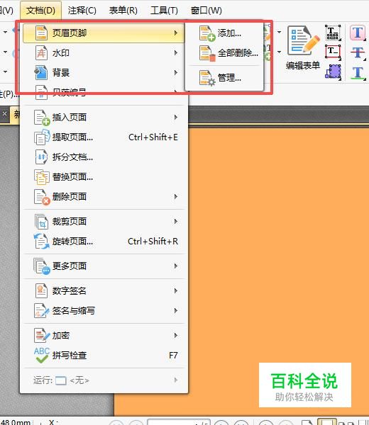Click the 加密 encrypt icon
369x425 pixels.
42,336
